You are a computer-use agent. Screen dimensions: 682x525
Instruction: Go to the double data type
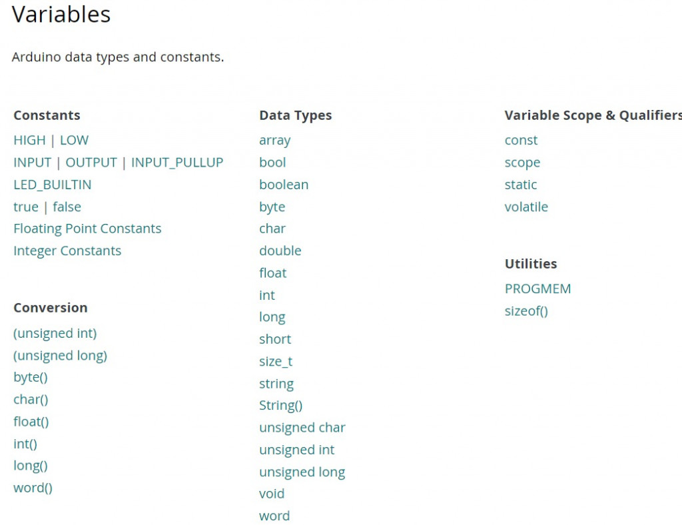tap(280, 251)
